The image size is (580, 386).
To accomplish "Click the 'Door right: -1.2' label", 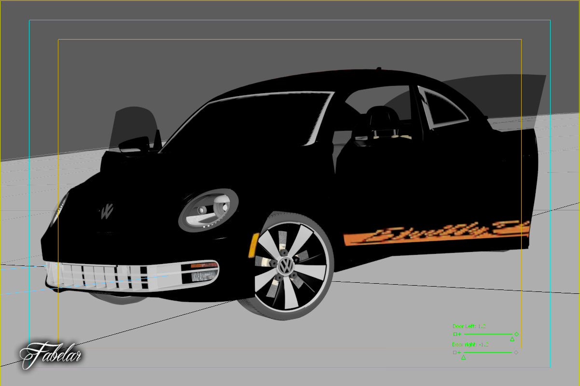I will (x=470, y=345).
